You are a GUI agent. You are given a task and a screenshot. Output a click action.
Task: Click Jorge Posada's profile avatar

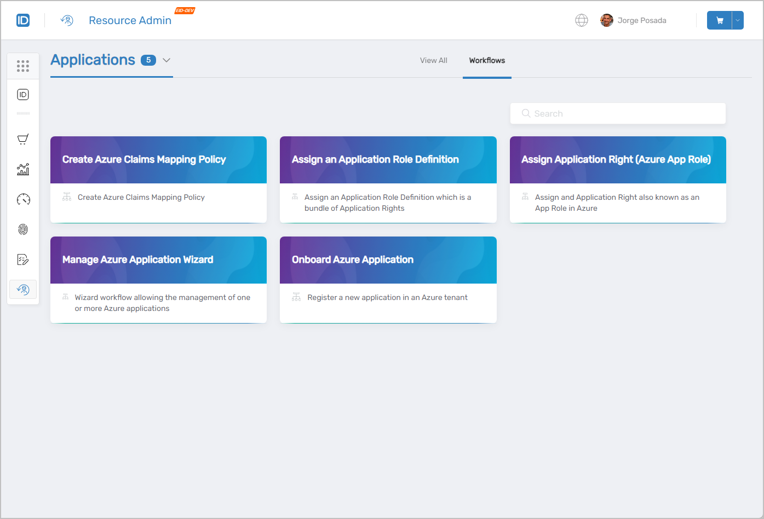click(x=606, y=20)
